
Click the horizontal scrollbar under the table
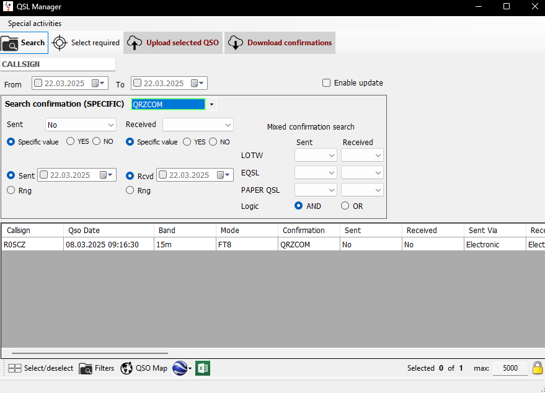point(90,353)
